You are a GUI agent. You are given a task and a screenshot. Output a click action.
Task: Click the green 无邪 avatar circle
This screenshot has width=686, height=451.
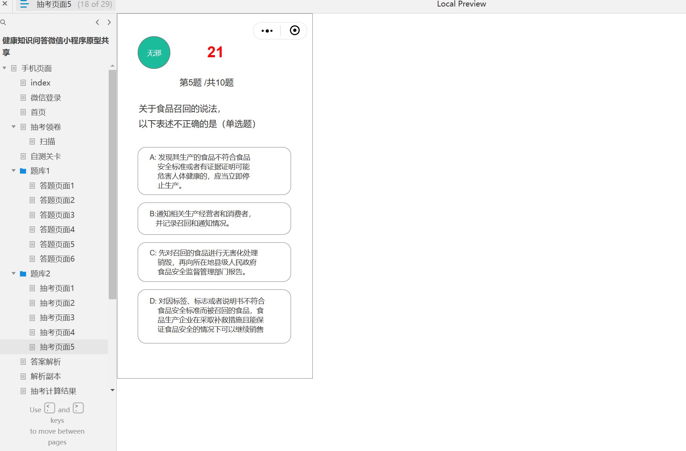click(154, 53)
